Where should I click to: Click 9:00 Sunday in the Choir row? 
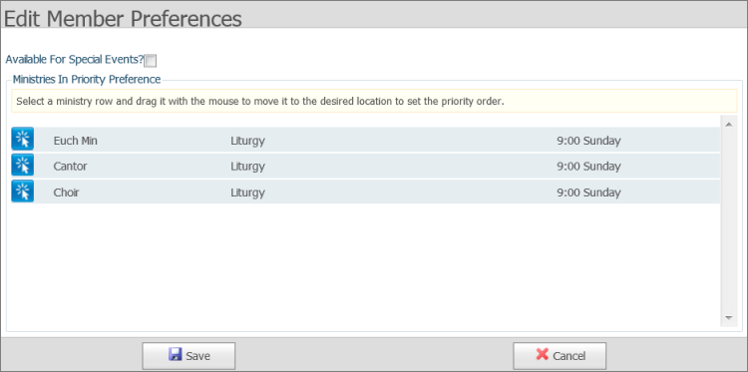[x=588, y=193]
